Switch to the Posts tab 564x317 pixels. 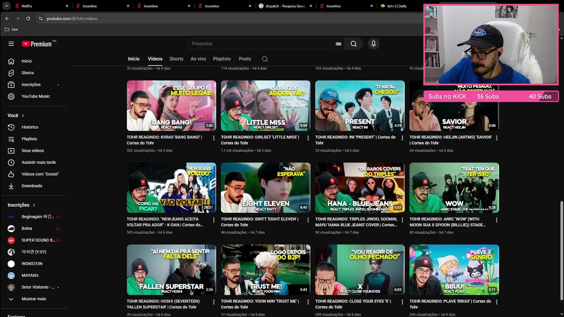pyautogui.click(x=245, y=59)
